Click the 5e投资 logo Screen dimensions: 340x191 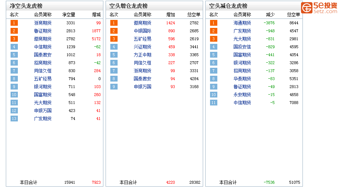point(319,8)
